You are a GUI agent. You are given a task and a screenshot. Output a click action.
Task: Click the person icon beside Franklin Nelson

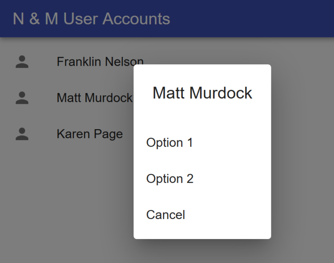[22, 62]
